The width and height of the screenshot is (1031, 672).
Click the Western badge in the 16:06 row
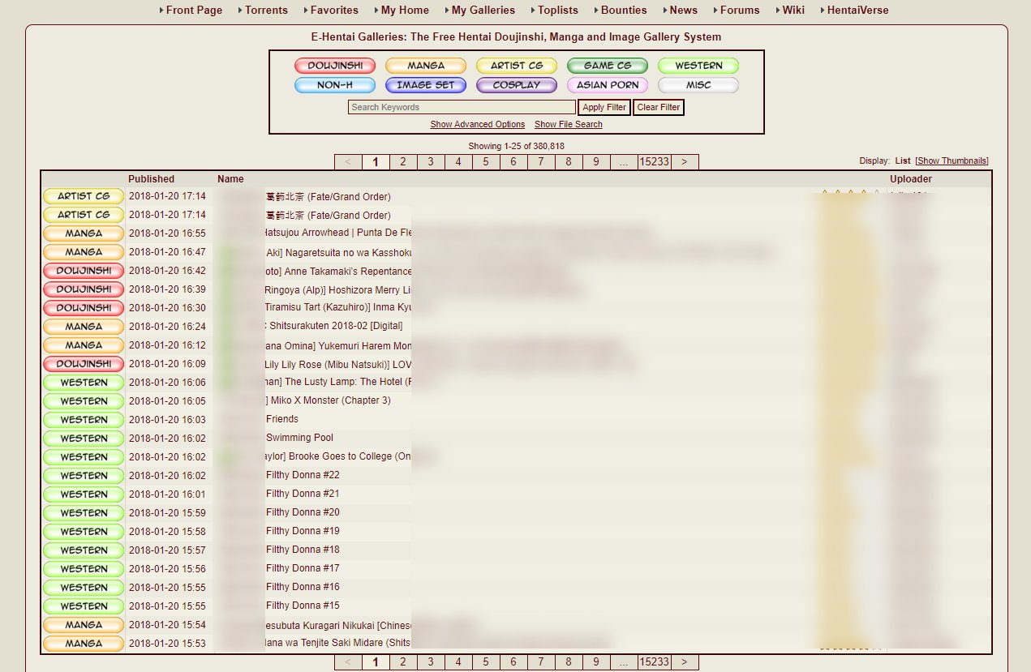click(84, 383)
